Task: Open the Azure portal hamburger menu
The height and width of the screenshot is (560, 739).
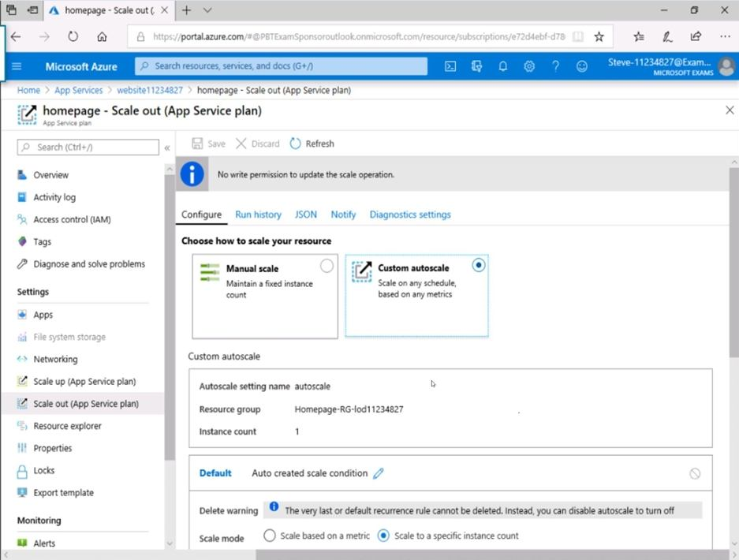Action: 17,67
